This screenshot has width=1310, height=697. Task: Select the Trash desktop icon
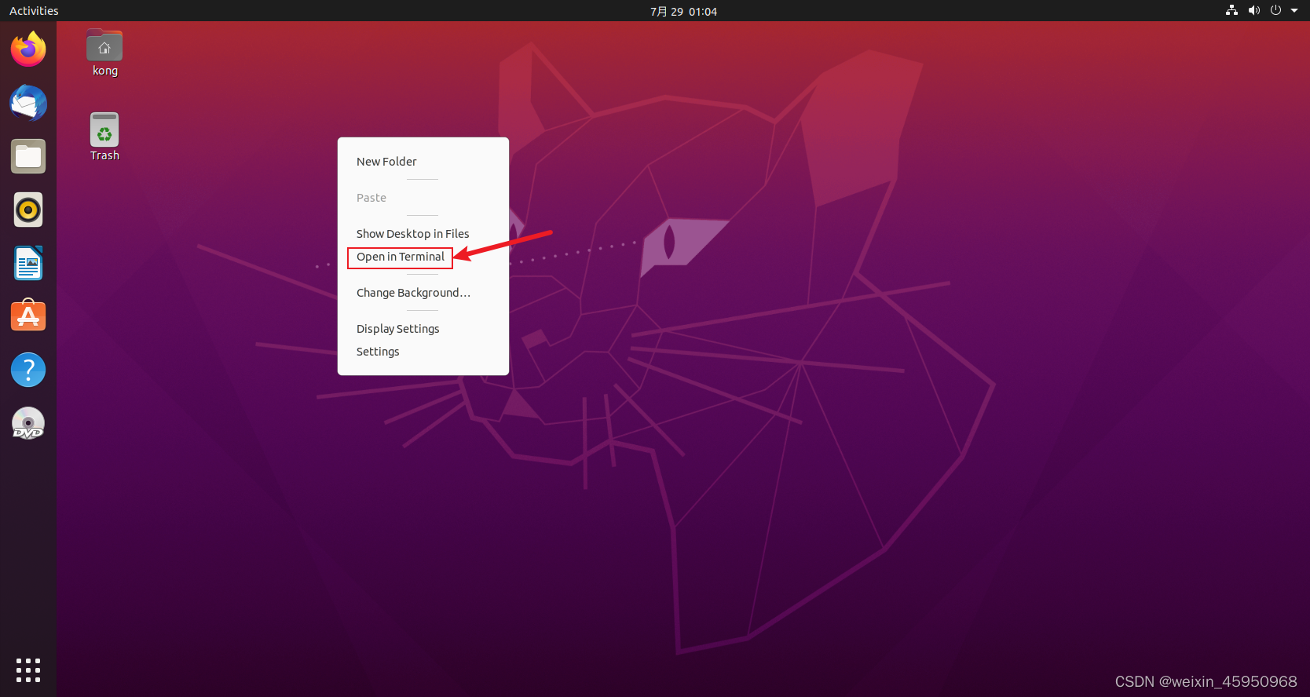pyautogui.click(x=104, y=137)
